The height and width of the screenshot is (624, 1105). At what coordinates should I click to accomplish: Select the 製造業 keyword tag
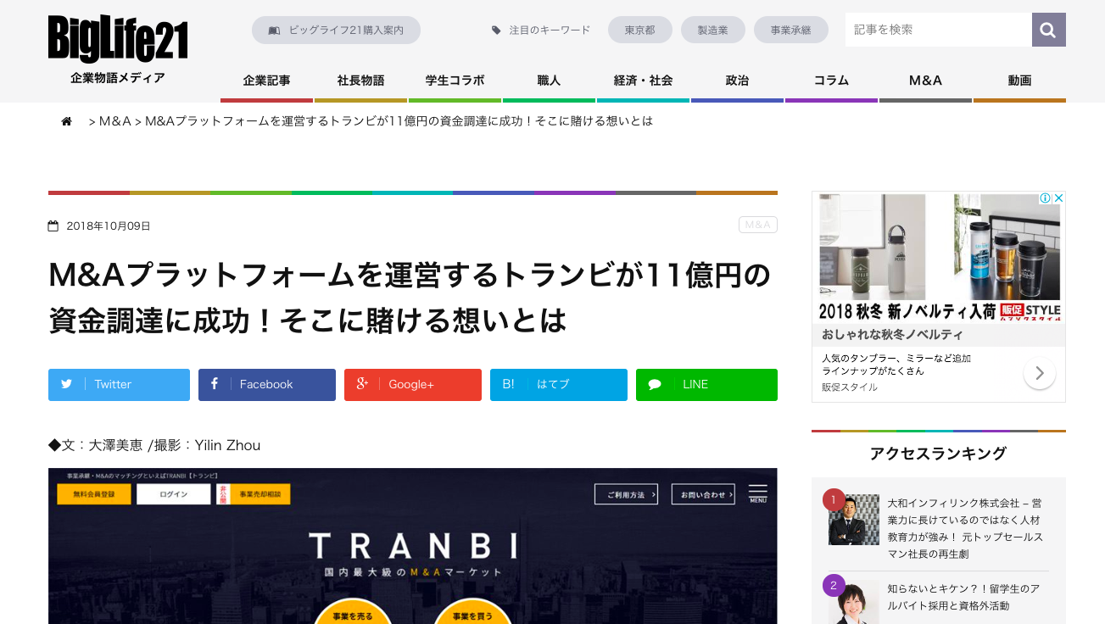click(x=713, y=31)
